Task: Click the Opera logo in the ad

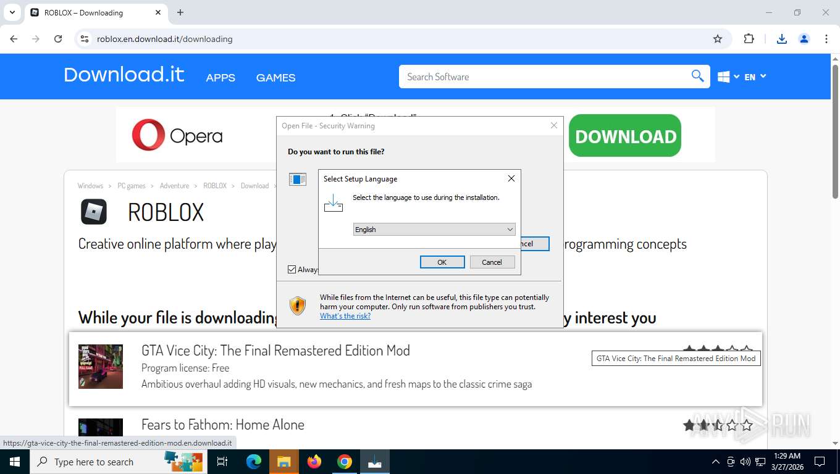Action: click(177, 135)
